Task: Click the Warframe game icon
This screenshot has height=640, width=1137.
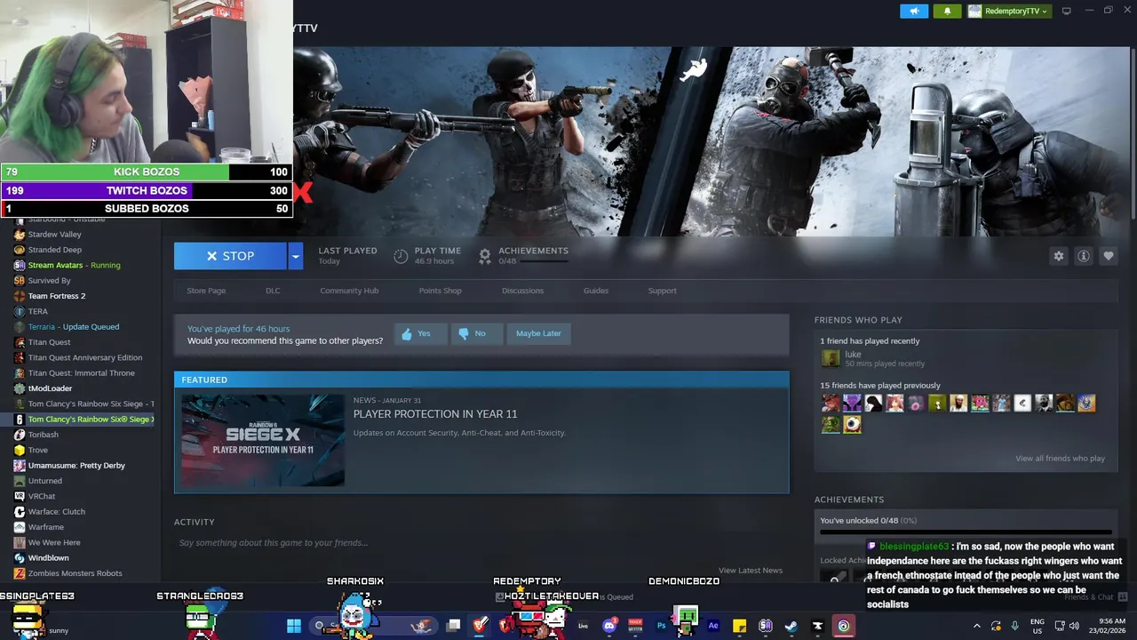Action: click(20, 527)
